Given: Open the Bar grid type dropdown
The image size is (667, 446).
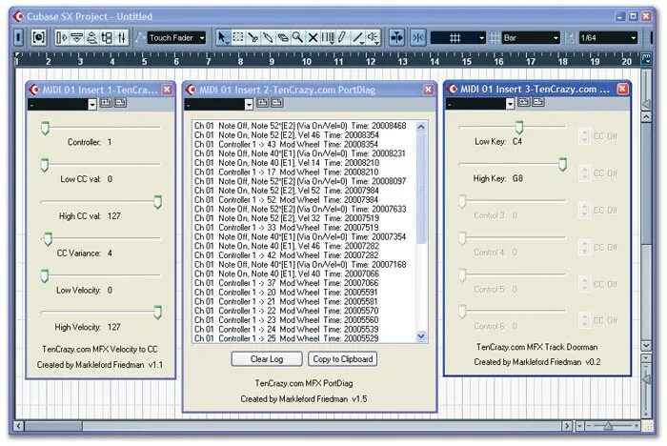Looking at the screenshot, I should tap(531, 38).
